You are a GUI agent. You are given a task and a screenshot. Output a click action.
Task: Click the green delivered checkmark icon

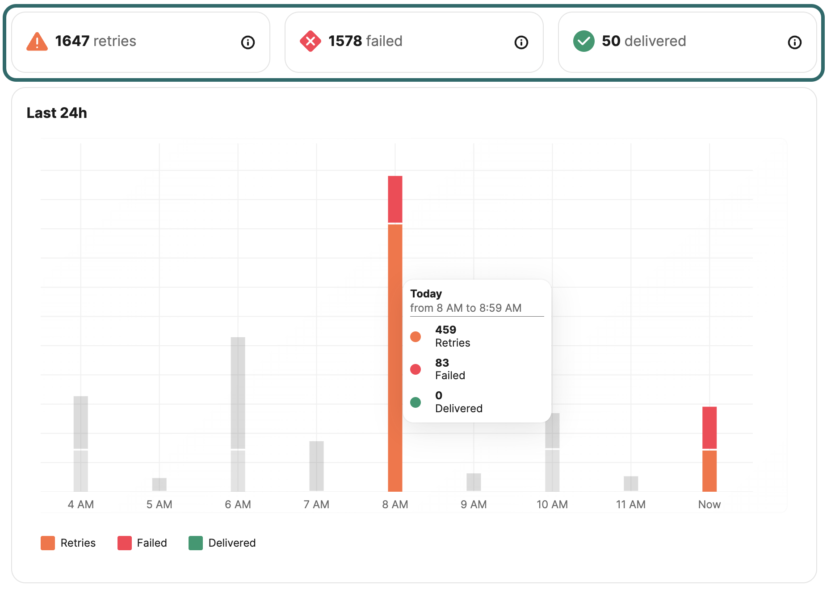tap(584, 41)
